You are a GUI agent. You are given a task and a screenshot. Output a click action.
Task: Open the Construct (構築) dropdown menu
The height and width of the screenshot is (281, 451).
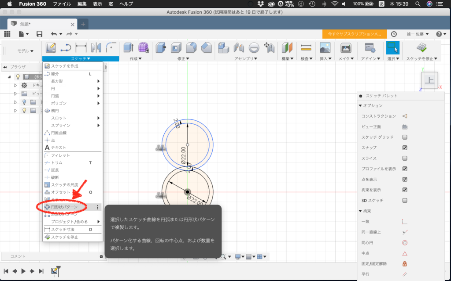[x=287, y=58]
